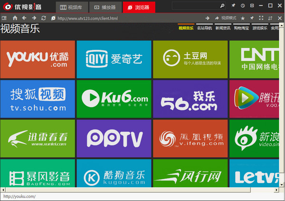The width and height of the screenshot is (285, 201).
Task: Go to the browser home page icon
Action: (x=15, y=18)
